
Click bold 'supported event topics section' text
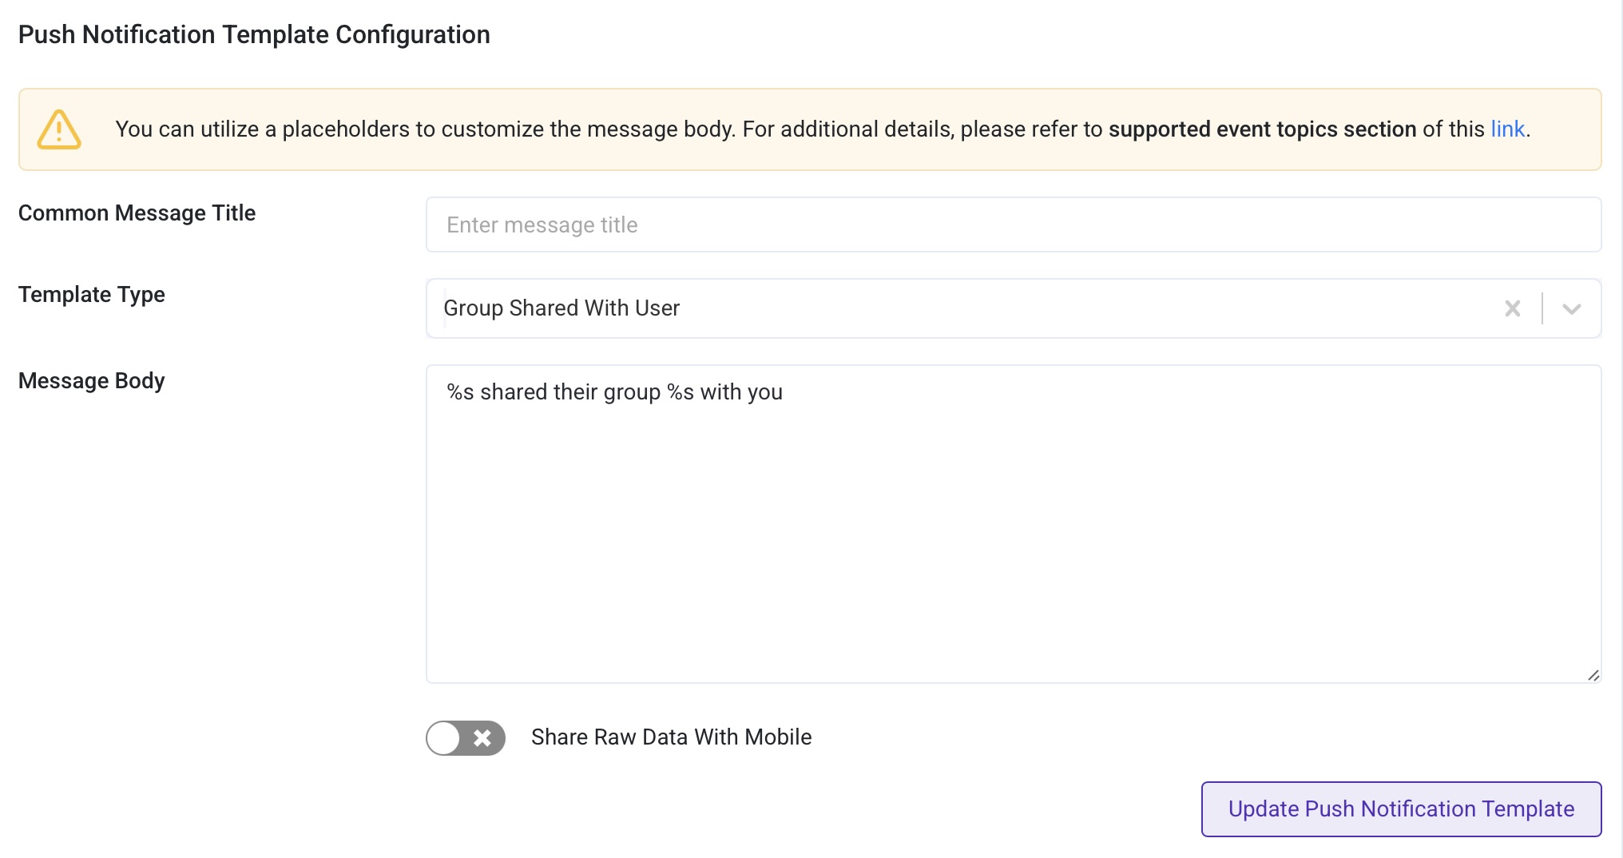pyautogui.click(x=1262, y=129)
